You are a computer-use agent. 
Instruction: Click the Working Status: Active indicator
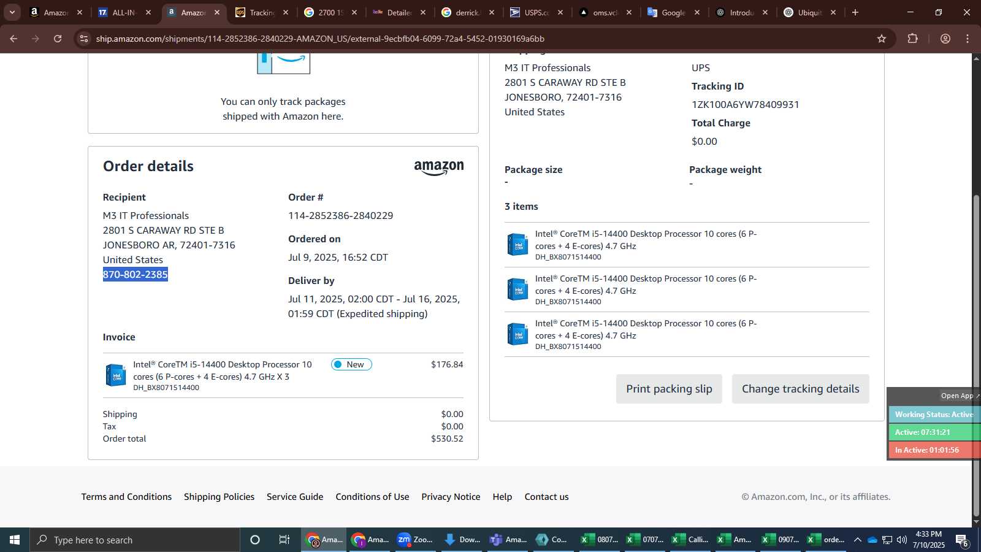point(934,415)
